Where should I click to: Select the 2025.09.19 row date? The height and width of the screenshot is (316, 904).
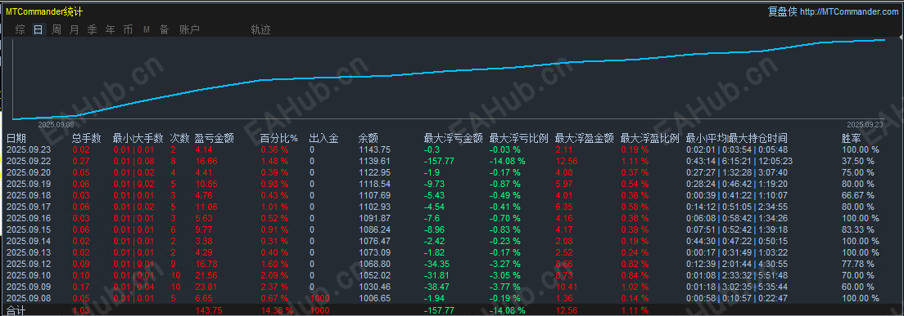coord(29,184)
